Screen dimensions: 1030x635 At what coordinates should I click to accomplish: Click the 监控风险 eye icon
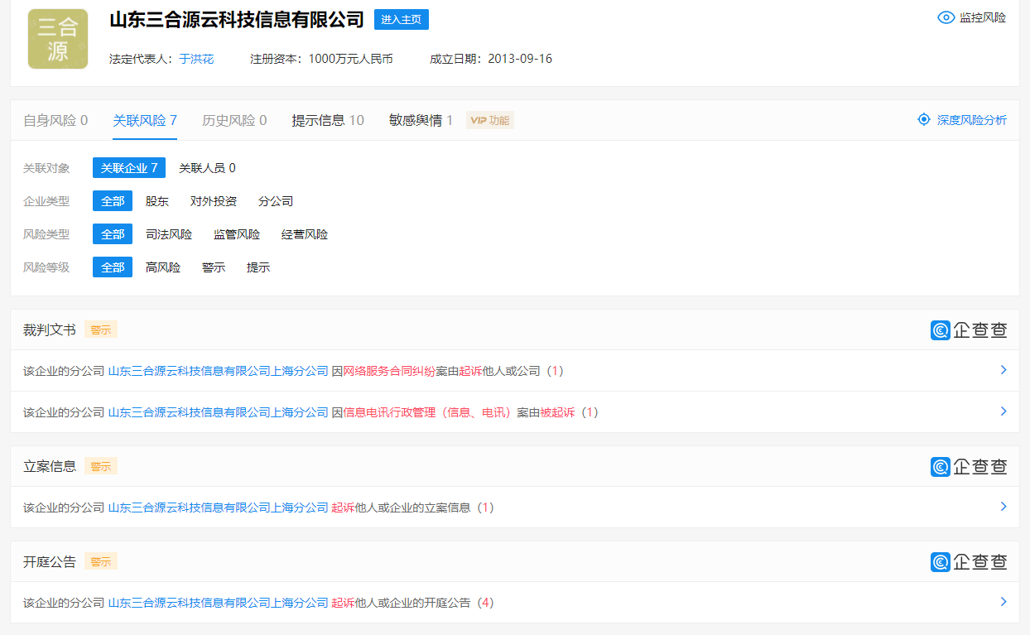pyautogui.click(x=946, y=17)
